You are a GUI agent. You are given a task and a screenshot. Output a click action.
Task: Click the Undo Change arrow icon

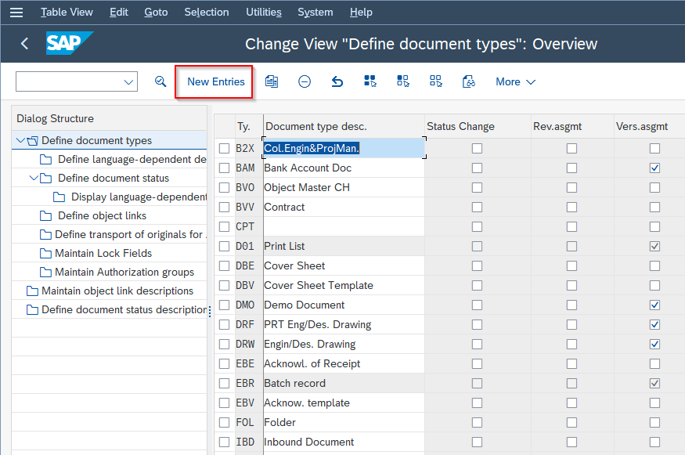point(337,81)
